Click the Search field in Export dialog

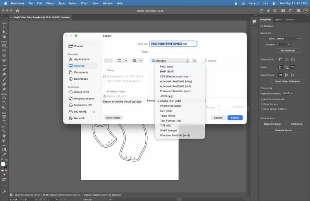223,61
